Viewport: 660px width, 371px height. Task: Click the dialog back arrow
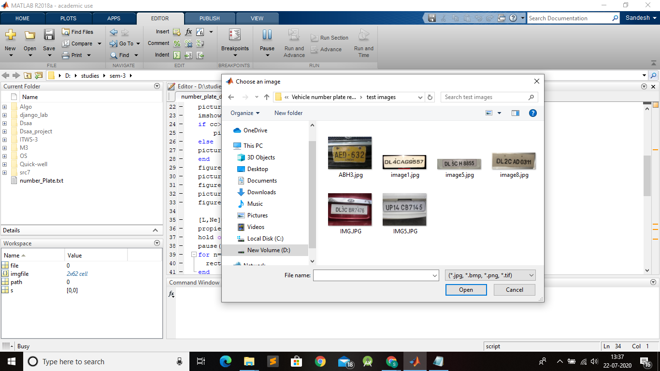pos(231,97)
